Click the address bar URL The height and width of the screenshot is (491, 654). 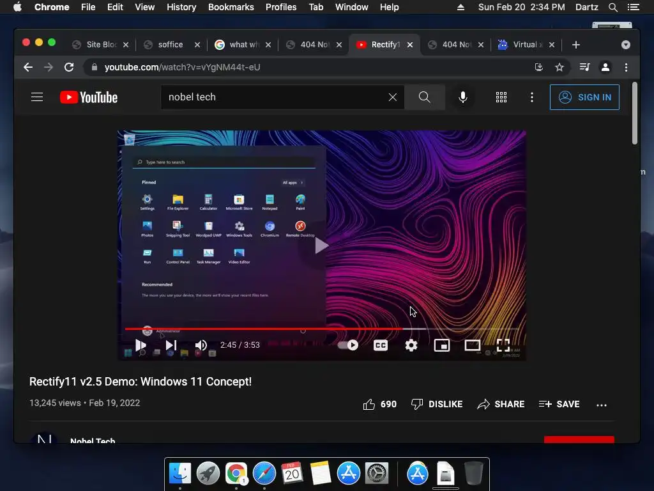182,67
